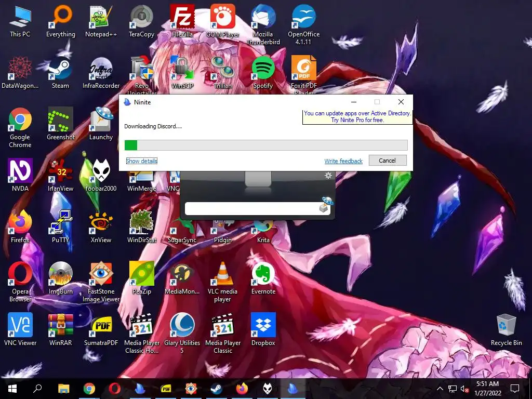Screen dimensions: 532x399
Task: Click the Try Ninite Pro for free tooltip
Action: pos(357,117)
